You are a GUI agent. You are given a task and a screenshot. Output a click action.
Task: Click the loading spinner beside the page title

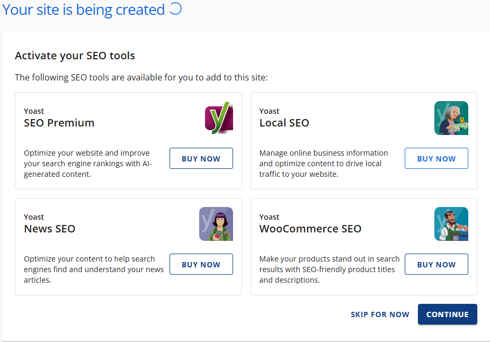click(x=177, y=9)
